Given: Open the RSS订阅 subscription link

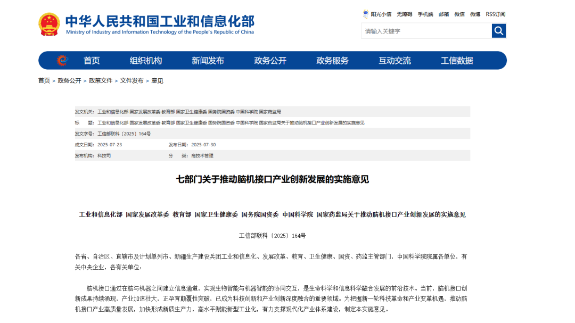Looking at the screenshot, I should (496, 14).
